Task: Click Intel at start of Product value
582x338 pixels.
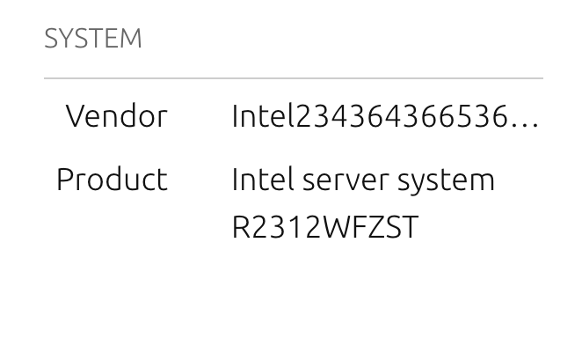Action: tap(263, 180)
